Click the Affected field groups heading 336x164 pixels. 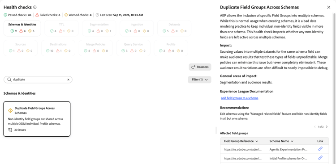click(x=234, y=133)
